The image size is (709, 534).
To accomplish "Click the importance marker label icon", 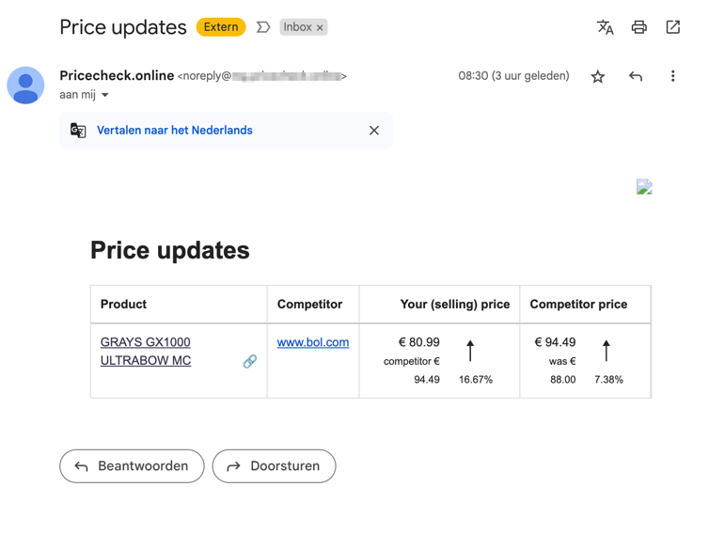I will point(263,27).
